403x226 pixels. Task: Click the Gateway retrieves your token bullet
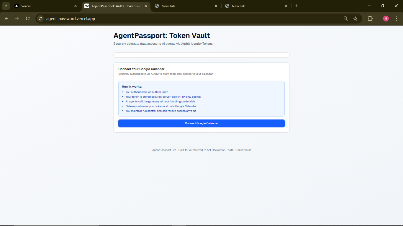[x=161, y=106]
